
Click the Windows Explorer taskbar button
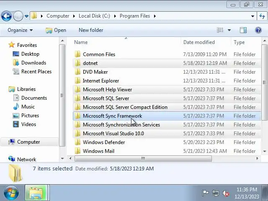(x=36, y=193)
